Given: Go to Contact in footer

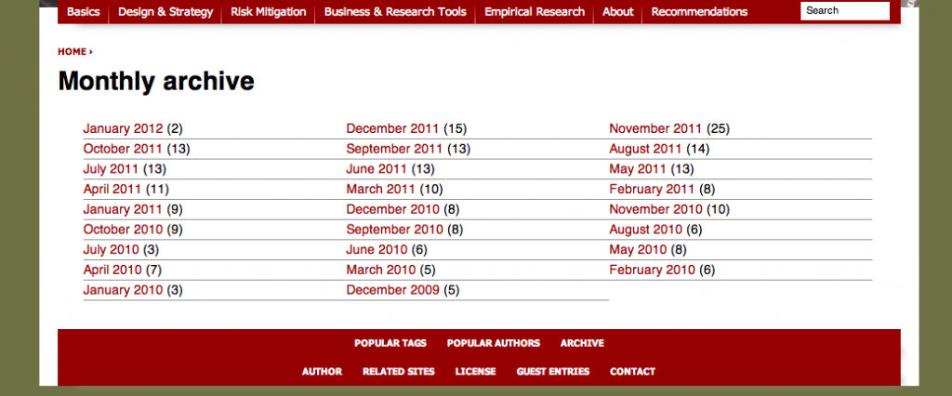Looking at the screenshot, I should click(x=632, y=372).
